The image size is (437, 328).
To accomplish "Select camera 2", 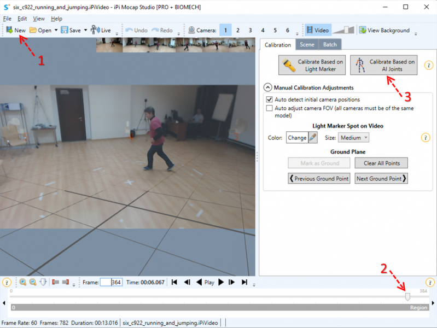I will 238,30.
